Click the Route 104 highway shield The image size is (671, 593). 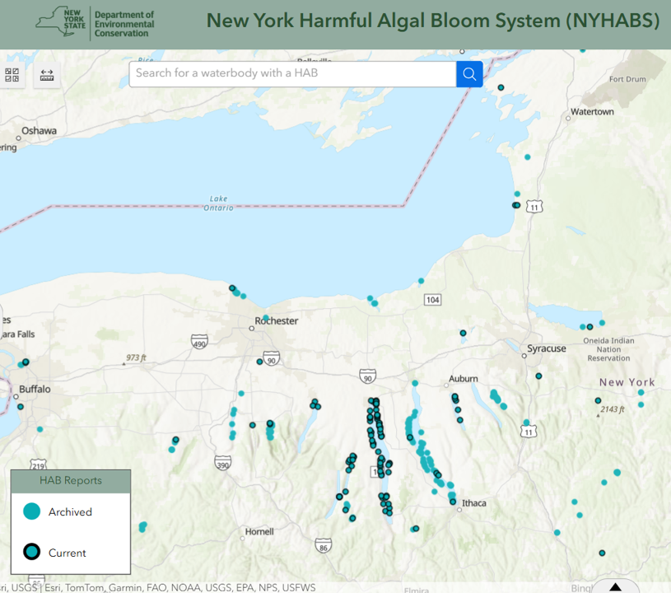click(x=432, y=299)
